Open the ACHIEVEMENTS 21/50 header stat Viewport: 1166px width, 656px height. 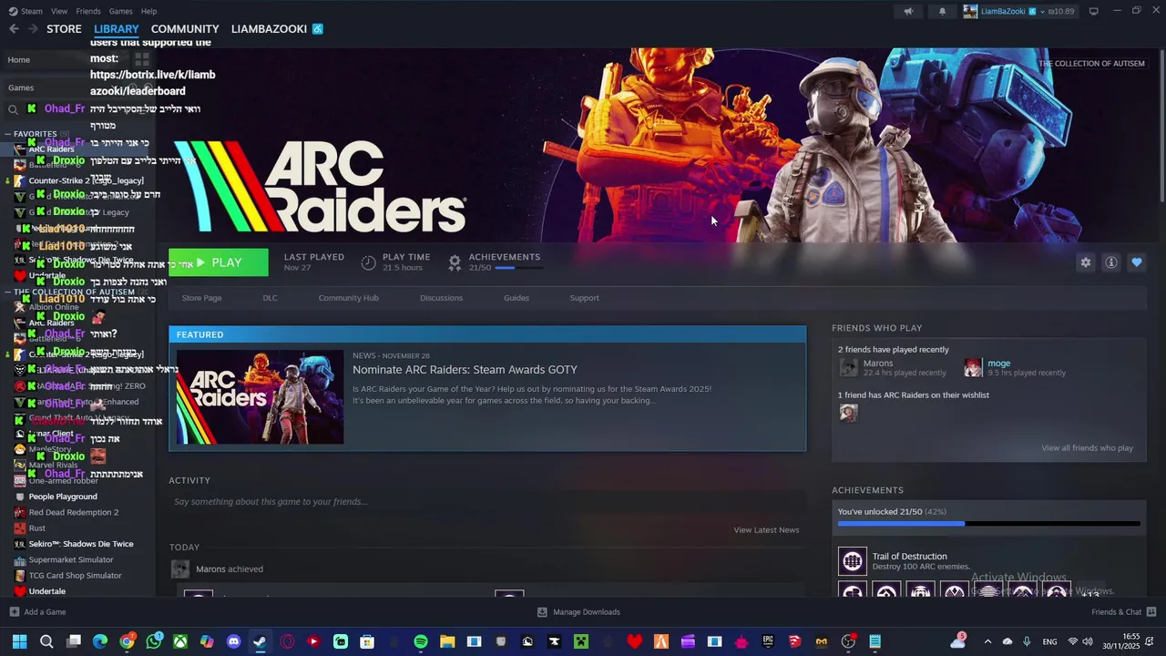[494, 262]
